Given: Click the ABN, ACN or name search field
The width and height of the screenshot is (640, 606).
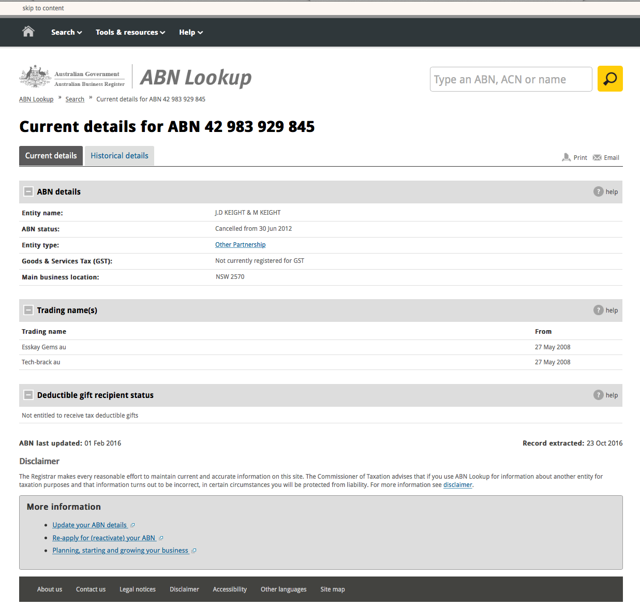Looking at the screenshot, I should pos(511,79).
